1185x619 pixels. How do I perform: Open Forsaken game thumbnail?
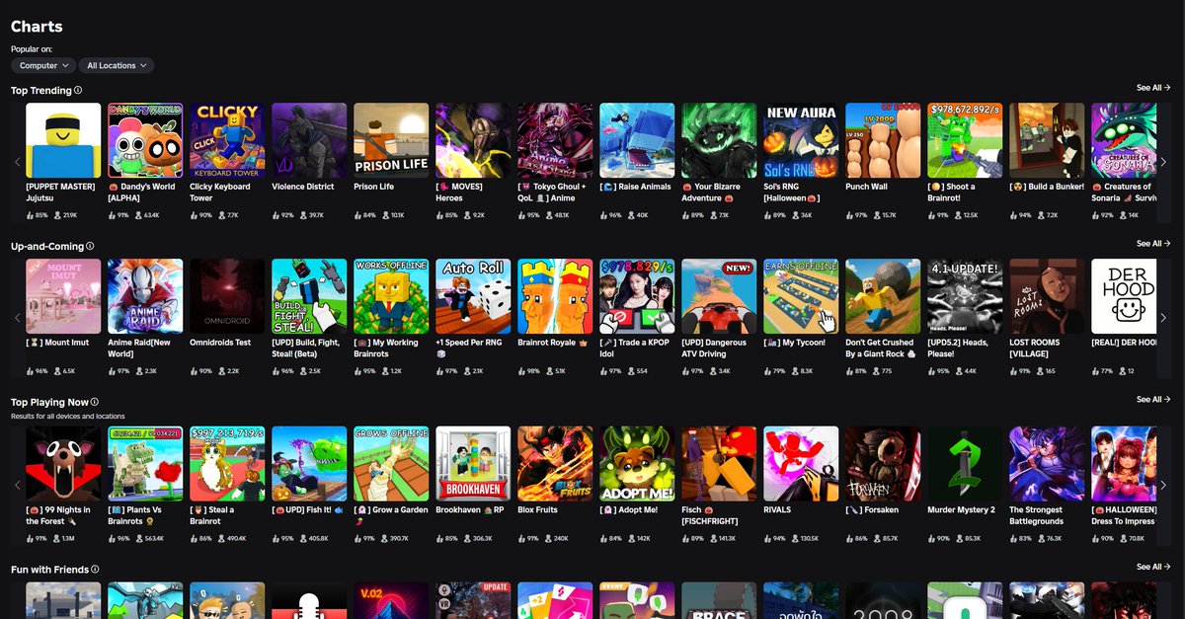tap(883, 464)
